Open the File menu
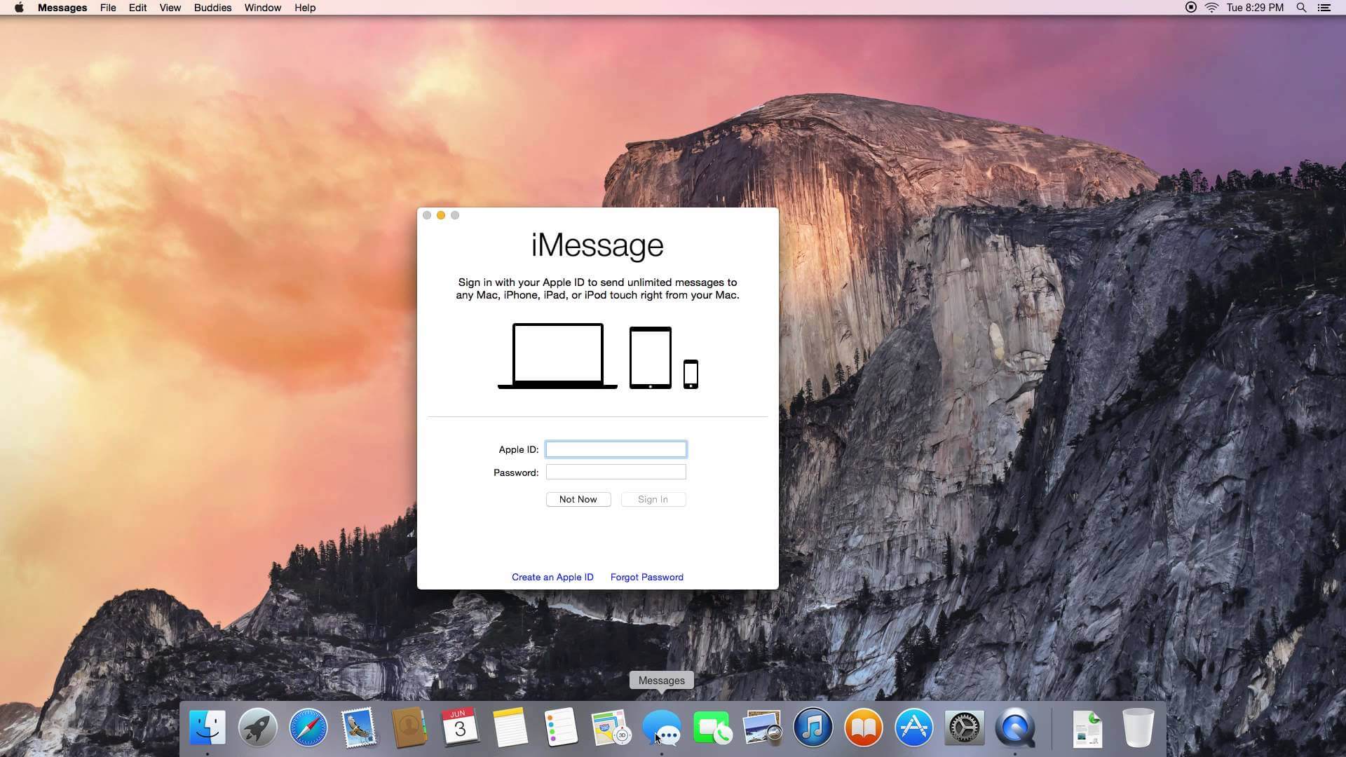 click(108, 8)
